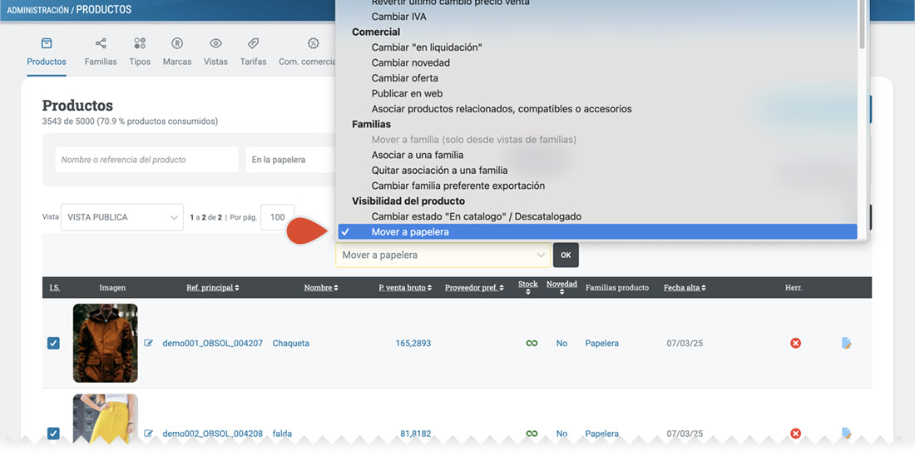Uncheck the falda product checkbox
This screenshot has width=915, height=476.
(53, 434)
